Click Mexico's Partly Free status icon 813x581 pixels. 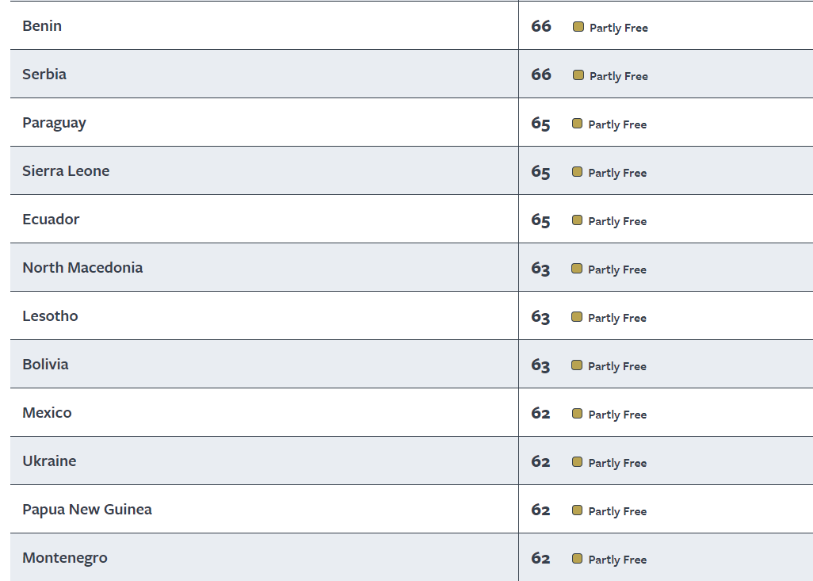(x=577, y=414)
